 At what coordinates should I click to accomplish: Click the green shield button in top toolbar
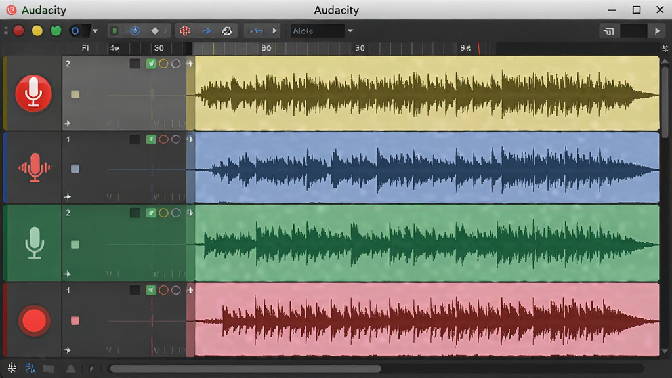56,31
